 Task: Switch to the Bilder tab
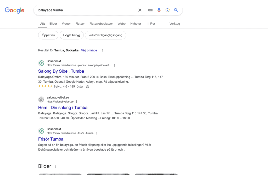(x=53, y=24)
